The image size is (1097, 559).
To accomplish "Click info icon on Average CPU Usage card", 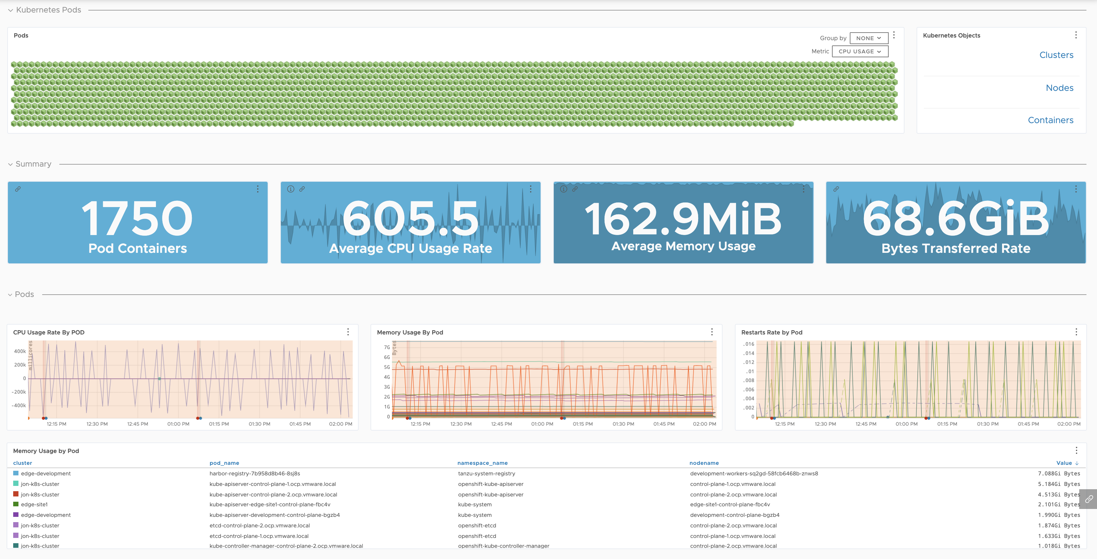I will (x=290, y=189).
